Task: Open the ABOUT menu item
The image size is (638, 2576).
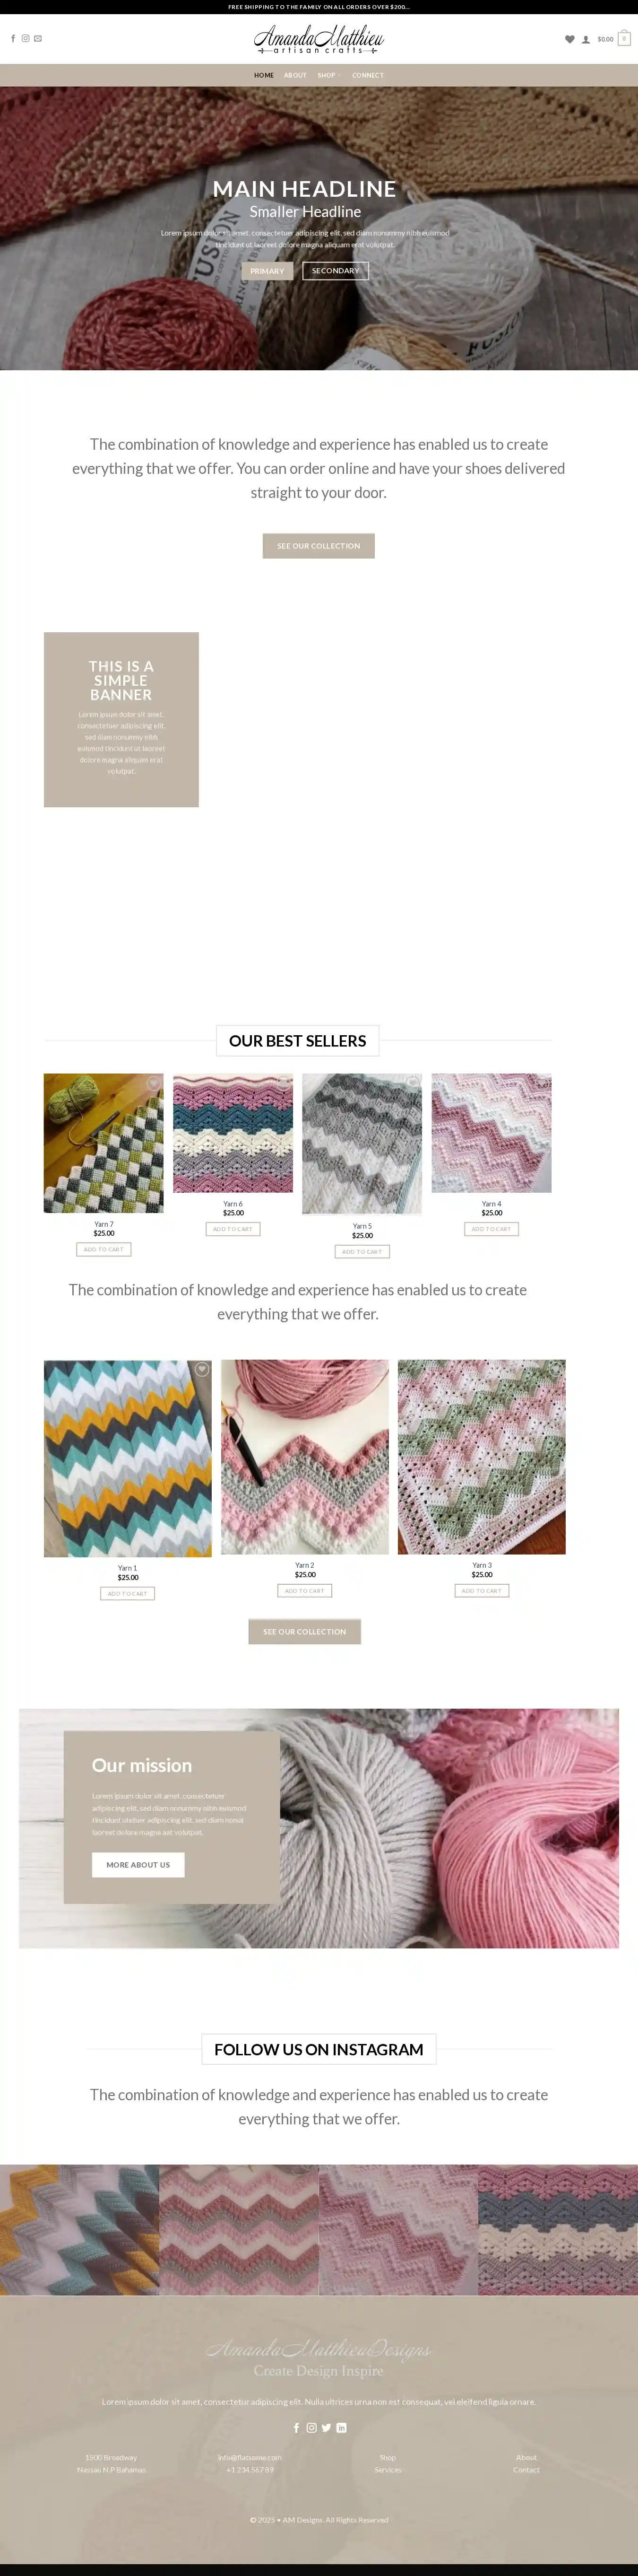Action: coord(295,75)
